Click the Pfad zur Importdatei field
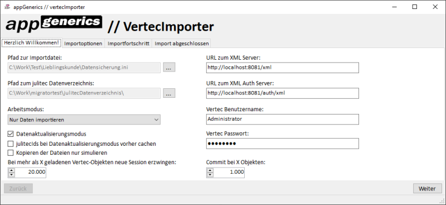Image resolution: width=446 pixels, height=205 pixels. (x=84, y=68)
